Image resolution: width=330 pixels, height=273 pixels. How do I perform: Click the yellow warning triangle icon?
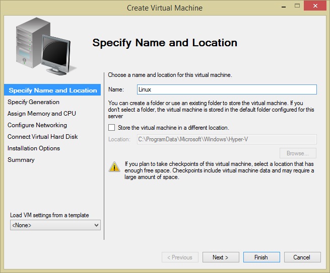114,167
